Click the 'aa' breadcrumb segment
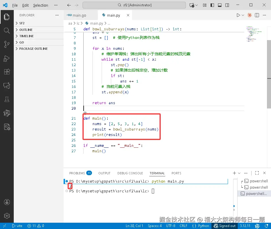 [70, 23]
